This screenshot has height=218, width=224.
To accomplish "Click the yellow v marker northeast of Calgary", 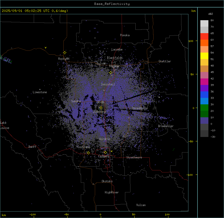I will [x=111, y=151].
